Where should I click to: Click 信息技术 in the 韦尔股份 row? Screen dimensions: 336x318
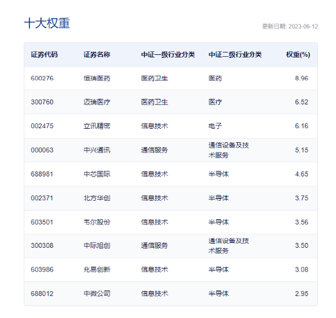tap(155, 222)
